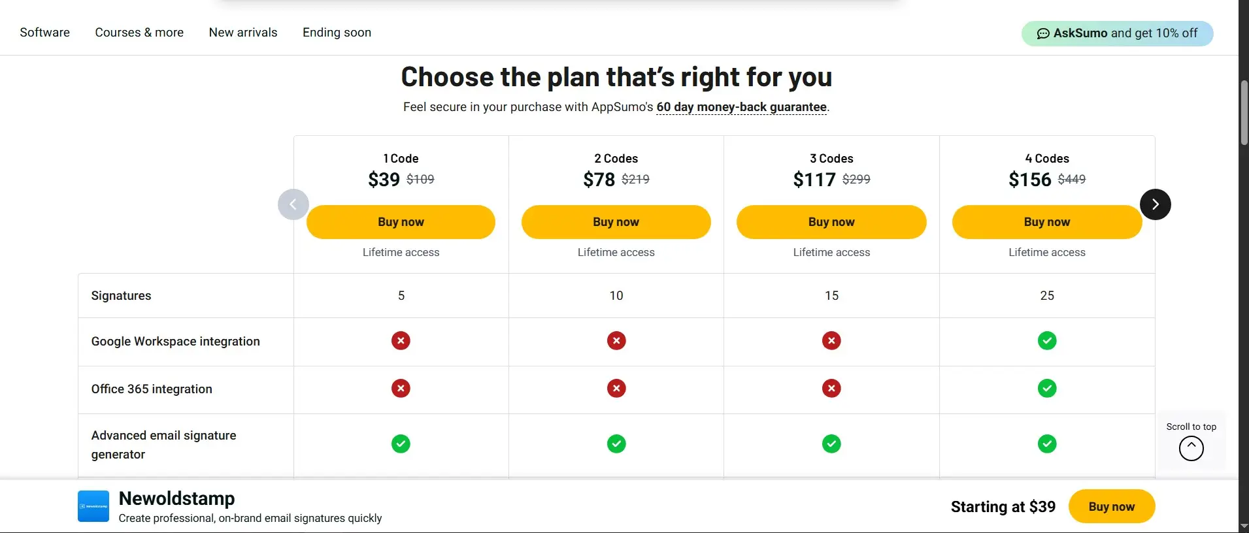Image resolution: width=1249 pixels, height=533 pixels.
Task: Go to Ending soon deals
Action: [337, 33]
